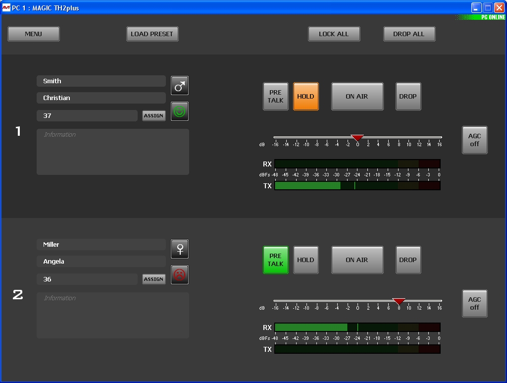Click the line 2 gain slider handle at 8 dB
Viewport: 507px width, 383px height.
coord(399,301)
